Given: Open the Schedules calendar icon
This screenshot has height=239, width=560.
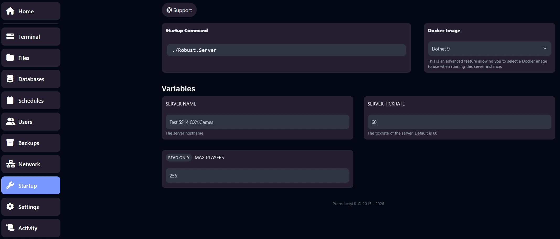Looking at the screenshot, I should [10, 100].
